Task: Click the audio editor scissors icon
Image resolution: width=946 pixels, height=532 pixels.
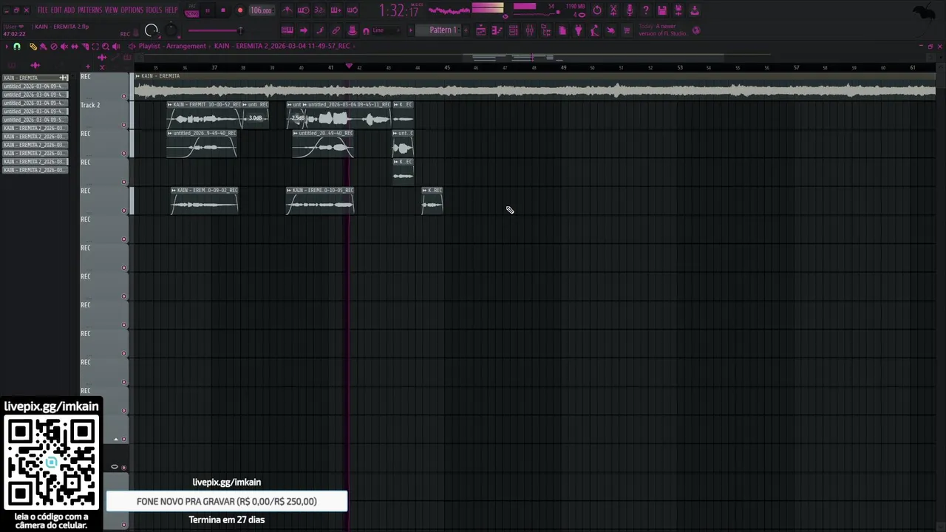Action: click(x=613, y=10)
